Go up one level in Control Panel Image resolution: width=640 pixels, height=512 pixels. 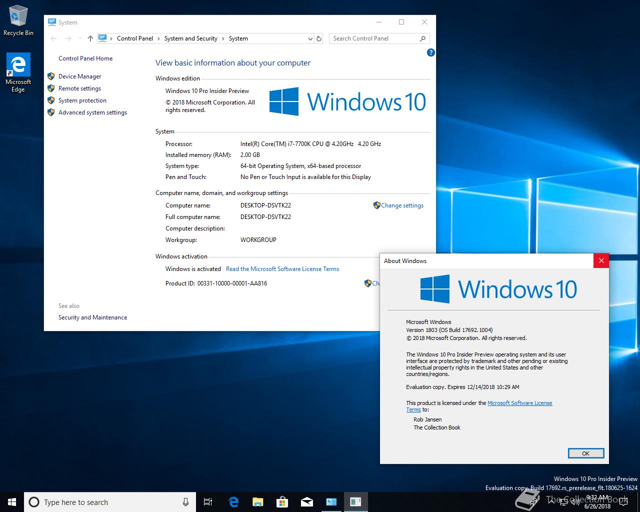point(90,38)
